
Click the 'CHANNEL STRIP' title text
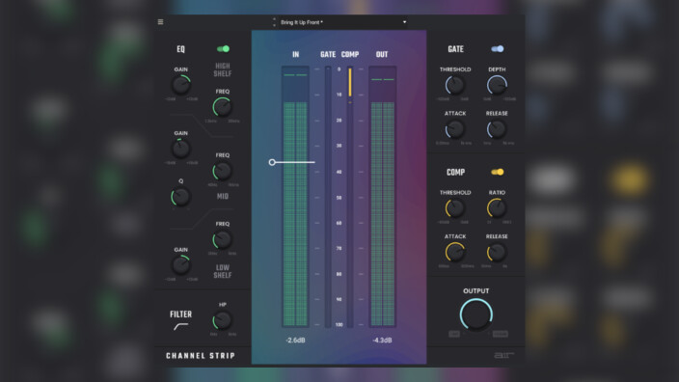201,356
